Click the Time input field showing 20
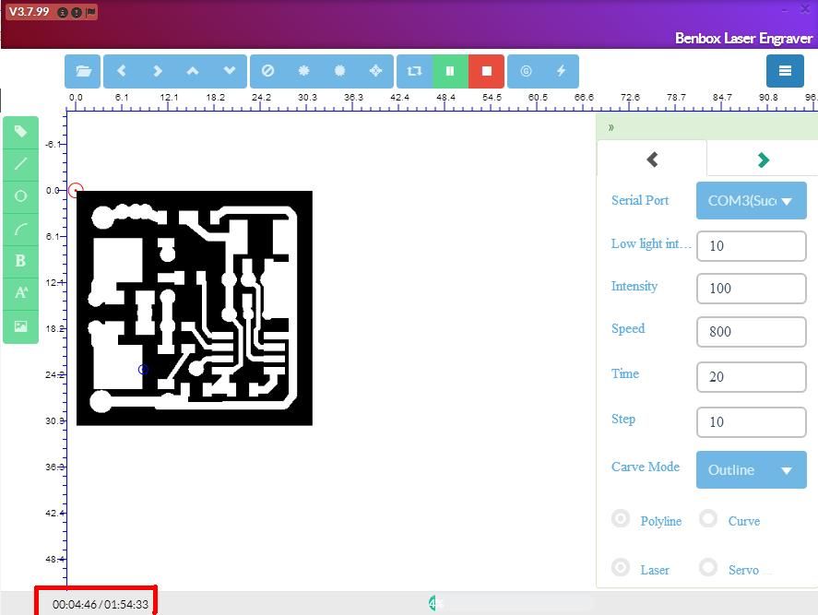 tap(752, 376)
